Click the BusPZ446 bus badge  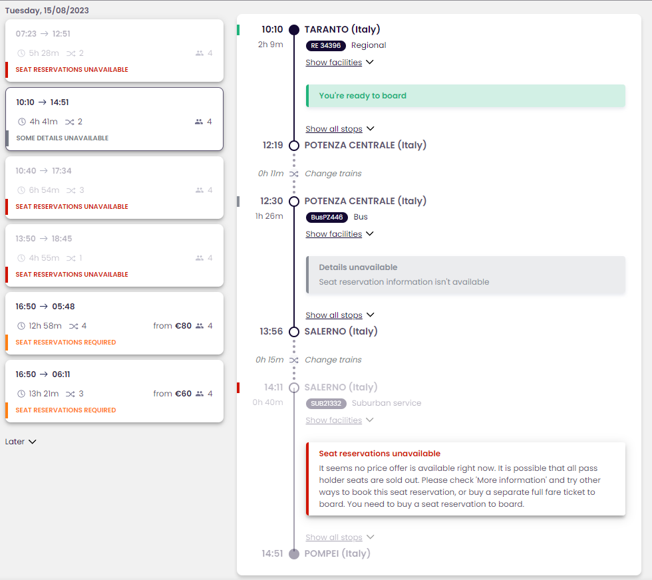(x=327, y=217)
